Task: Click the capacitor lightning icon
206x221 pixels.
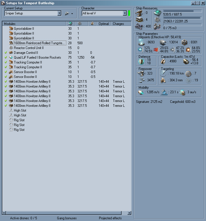Action: [x=163, y=61]
